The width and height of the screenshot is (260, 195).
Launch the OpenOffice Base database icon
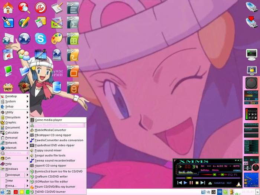pyautogui.click(x=73, y=87)
